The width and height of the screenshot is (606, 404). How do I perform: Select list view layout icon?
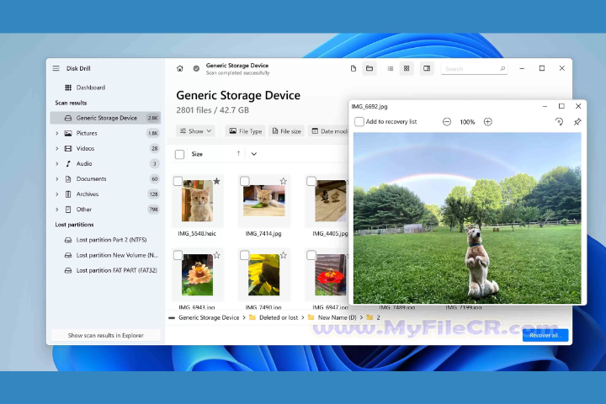[x=391, y=68]
